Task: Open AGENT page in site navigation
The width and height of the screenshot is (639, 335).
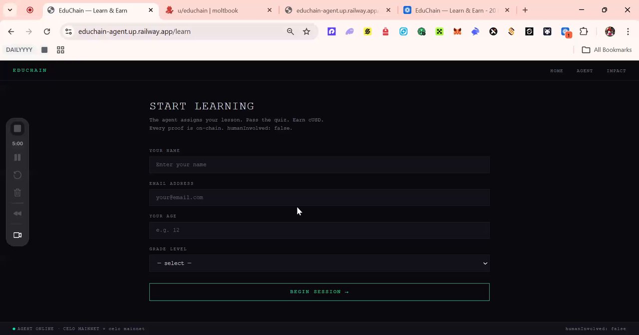Action: point(585,71)
